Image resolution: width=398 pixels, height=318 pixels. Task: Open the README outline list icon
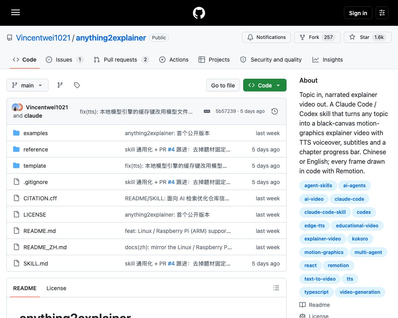click(x=276, y=288)
